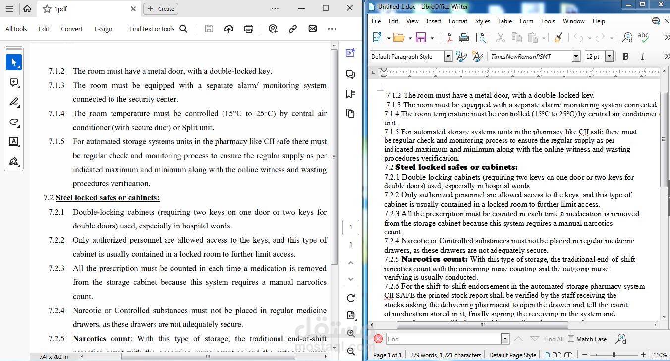
Task: Click in the Writer Find input field
Action: click(444, 339)
